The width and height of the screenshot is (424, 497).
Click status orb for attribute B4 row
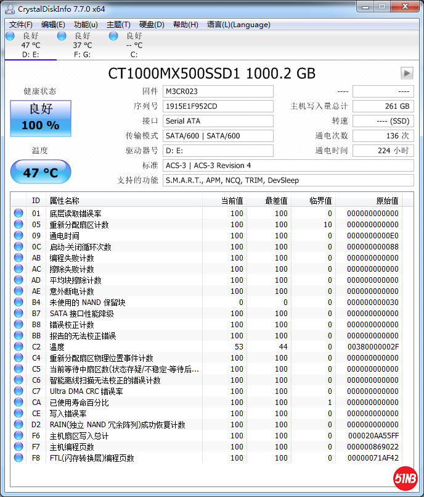[x=18, y=303]
